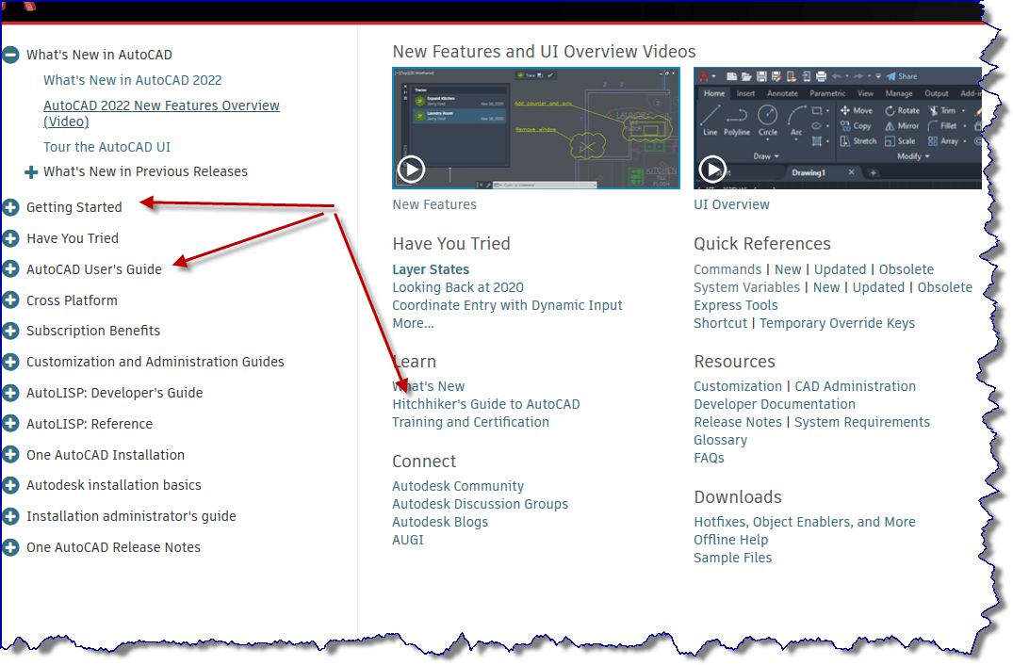The image size is (1013, 665).
Task: Open Looking Back at 2020
Action: [458, 287]
